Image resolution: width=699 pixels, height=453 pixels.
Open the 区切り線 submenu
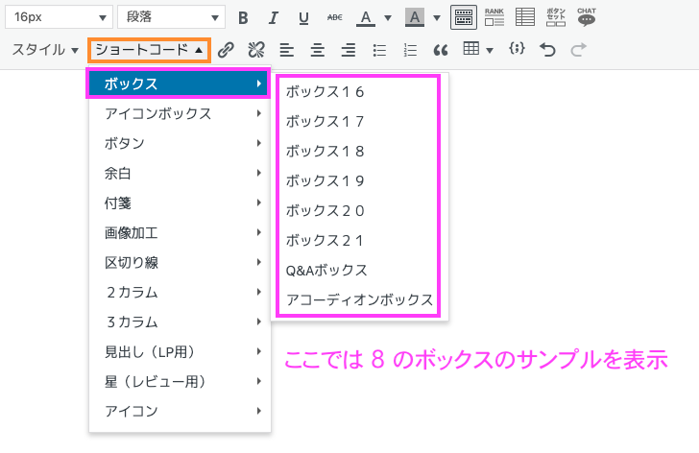pyautogui.click(x=181, y=263)
